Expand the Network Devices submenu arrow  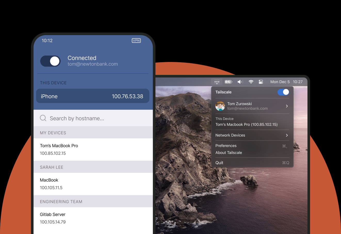point(287,135)
